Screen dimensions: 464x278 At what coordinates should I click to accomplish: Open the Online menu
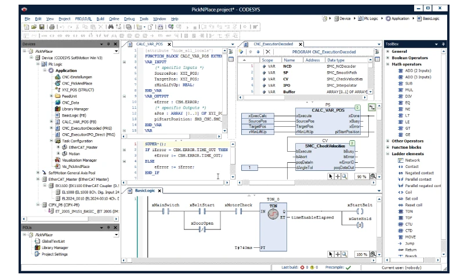tap(114, 19)
